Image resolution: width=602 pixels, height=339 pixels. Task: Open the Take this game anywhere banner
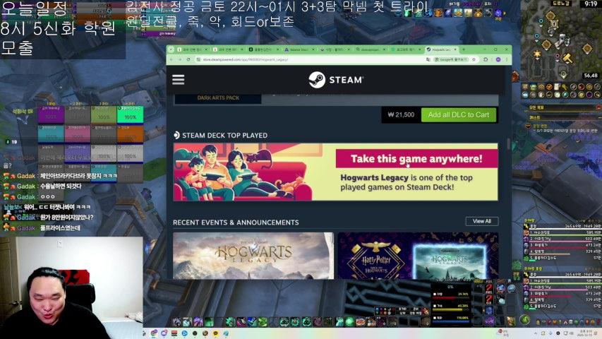pyautogui.click(x=335, y=172)
